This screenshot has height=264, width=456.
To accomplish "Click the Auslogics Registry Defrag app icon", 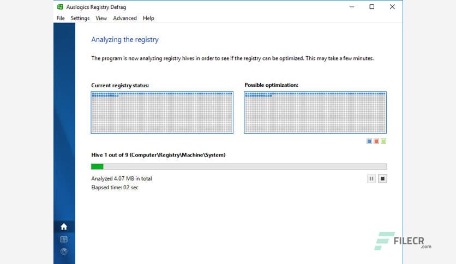I will point(60,7).
